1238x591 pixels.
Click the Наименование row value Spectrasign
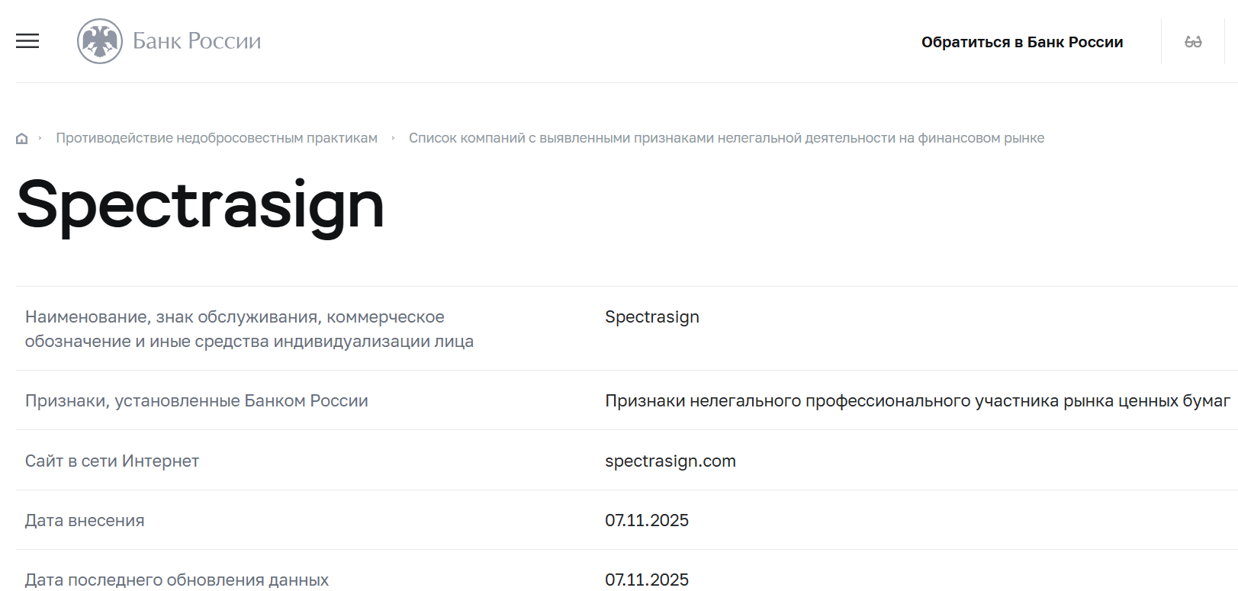(651, 316)
